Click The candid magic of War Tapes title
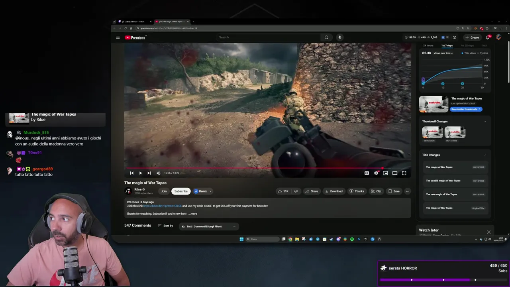Image resolution: width=510 pixels, height=287 pixels. coord(443,181)
